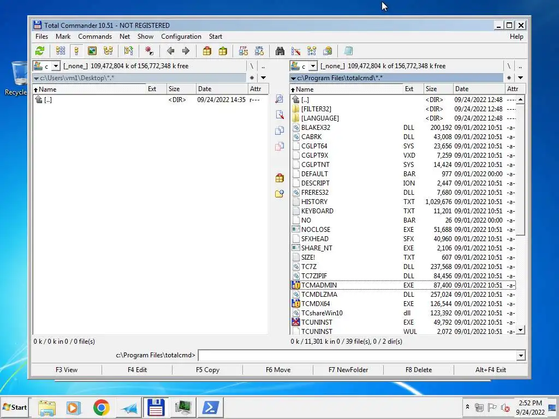Launch Notepad from the toolbar icon

348,51
